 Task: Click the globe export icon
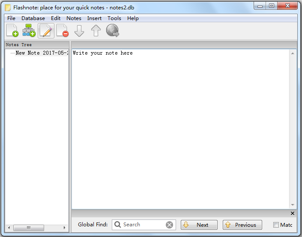coord(113,30)
